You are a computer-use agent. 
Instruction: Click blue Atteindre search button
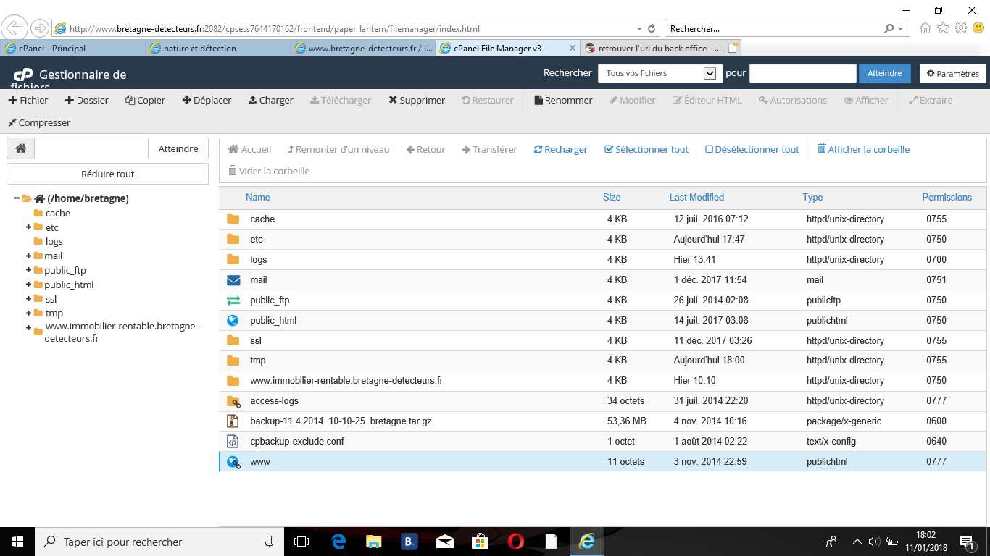[885, 73]
